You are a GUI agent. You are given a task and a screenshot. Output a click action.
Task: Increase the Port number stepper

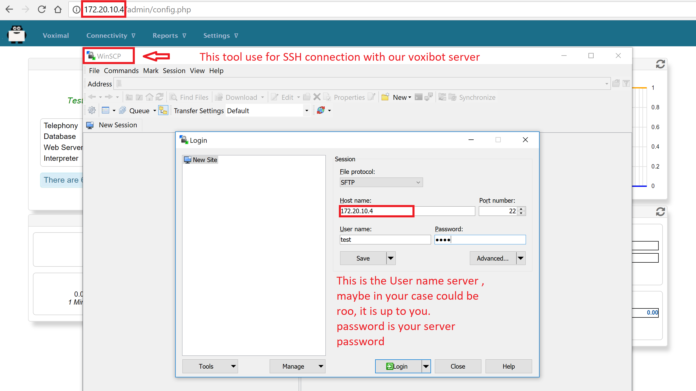[521, 209]
